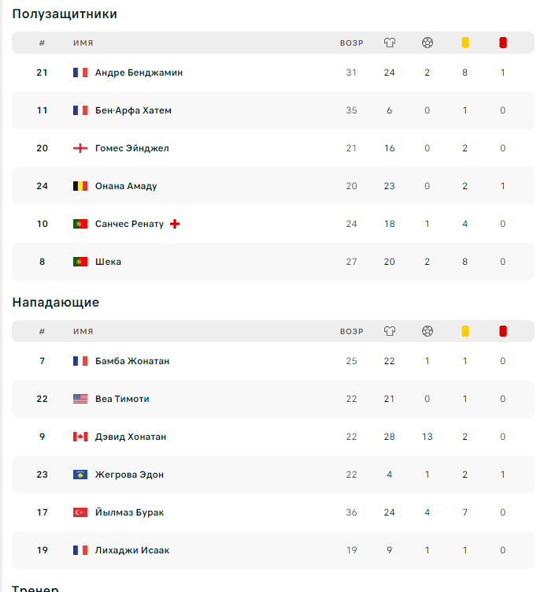Screen dimensions: 537x592
Task: Click the ИМЯ column header in forwards table
Action: pos(83,331)
